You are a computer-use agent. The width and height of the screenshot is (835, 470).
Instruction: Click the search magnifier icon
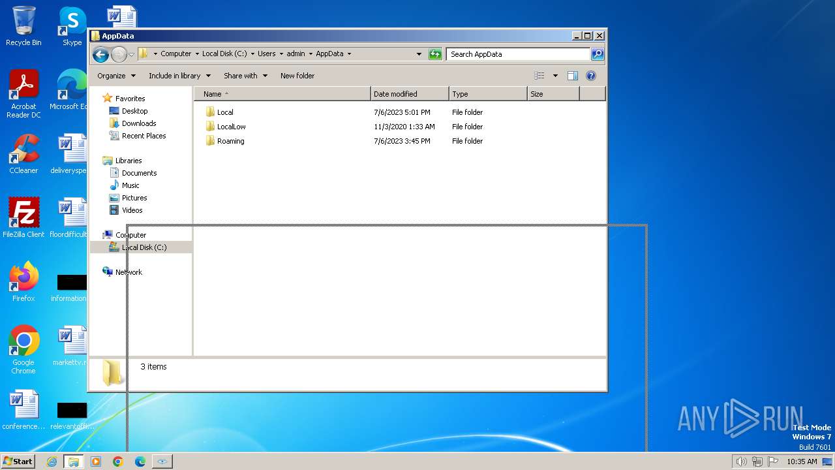[597, 54]
